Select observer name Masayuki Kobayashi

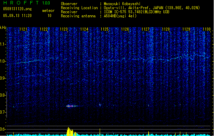pyautogui.click(x=122, y=4)
